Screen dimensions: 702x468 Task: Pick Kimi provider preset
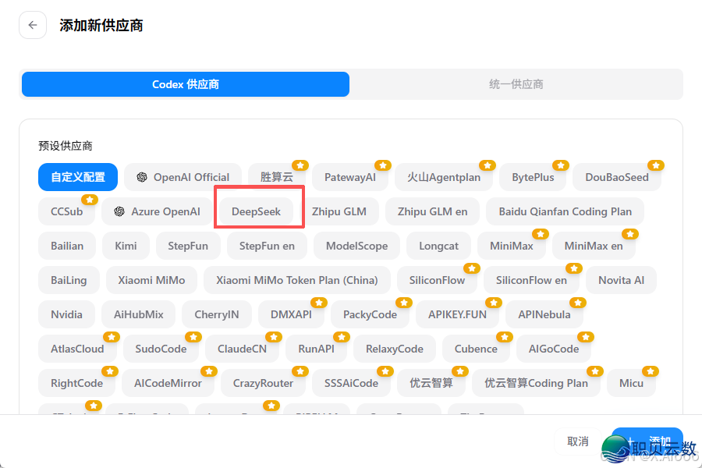click(x=126, y=246)
